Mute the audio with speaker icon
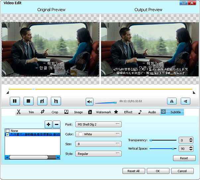The width and height of the screenshot is (200, 180). point(90,102)
